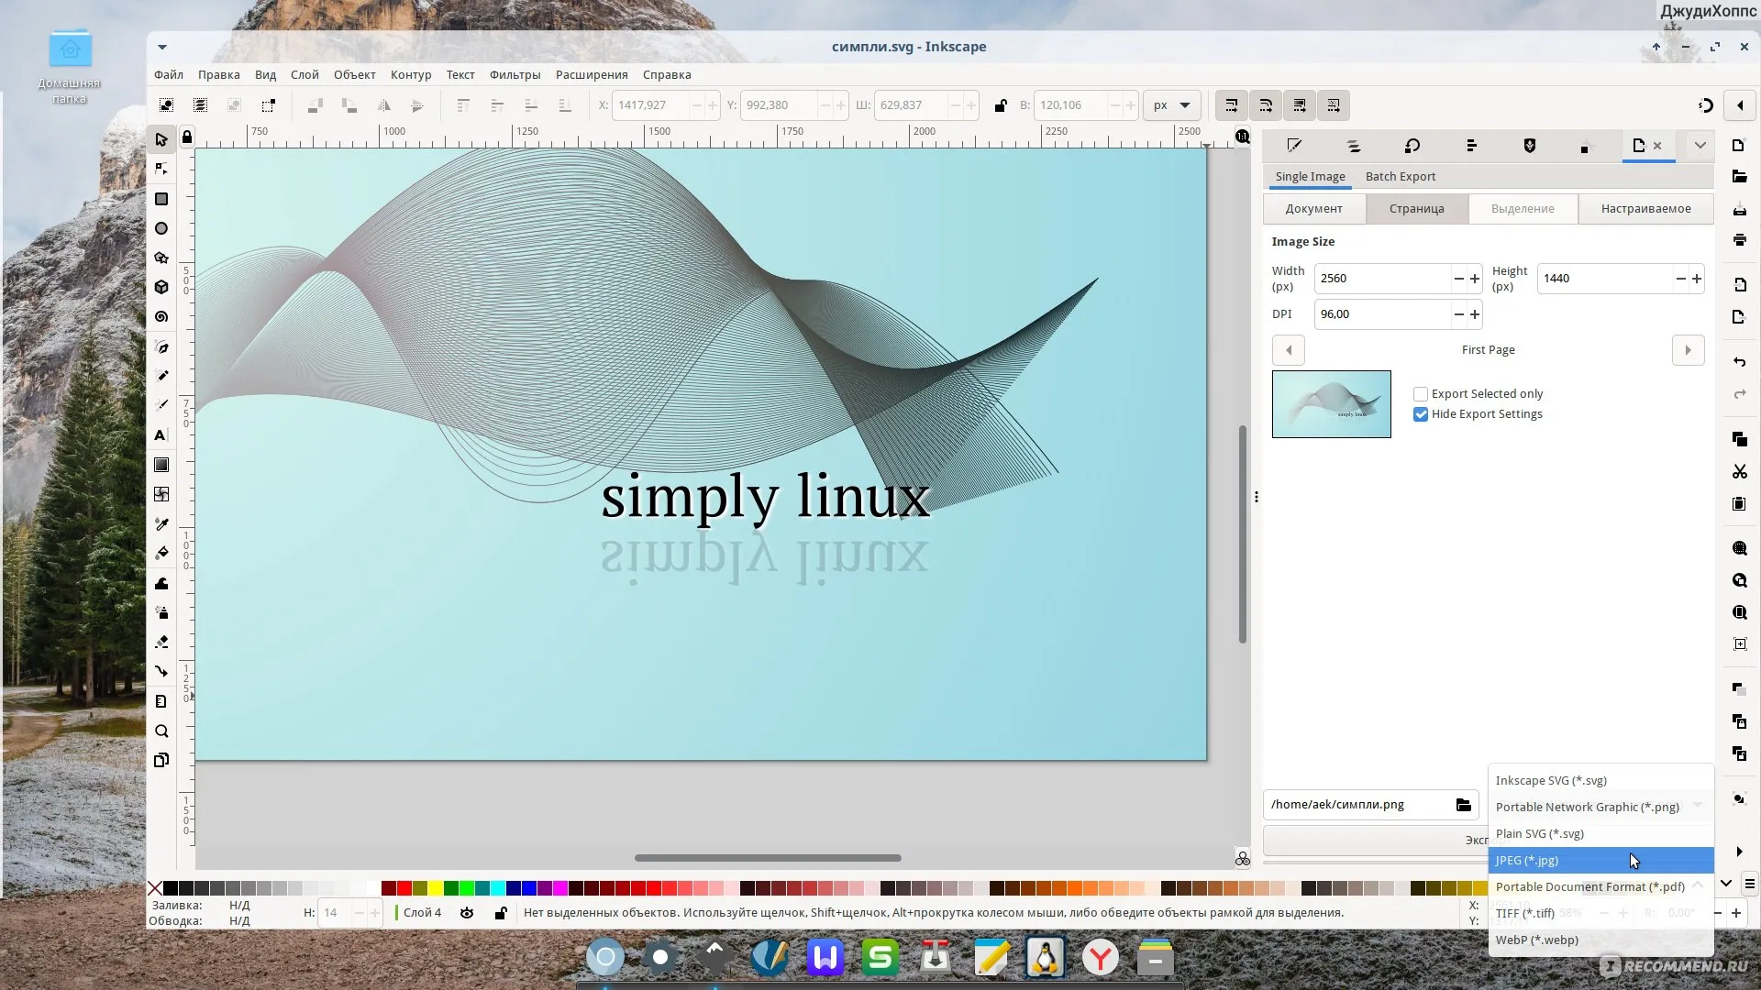The width and height of the screenshot is (1761, 990).
Task: Choose Inkscape SVG (*.svg) format option
Action: coord(1600,780)
